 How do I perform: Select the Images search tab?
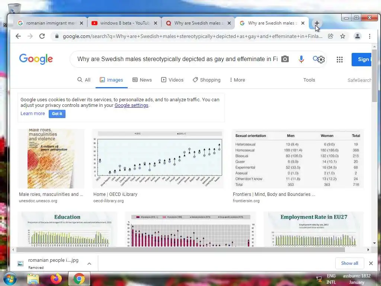[112, 80]
